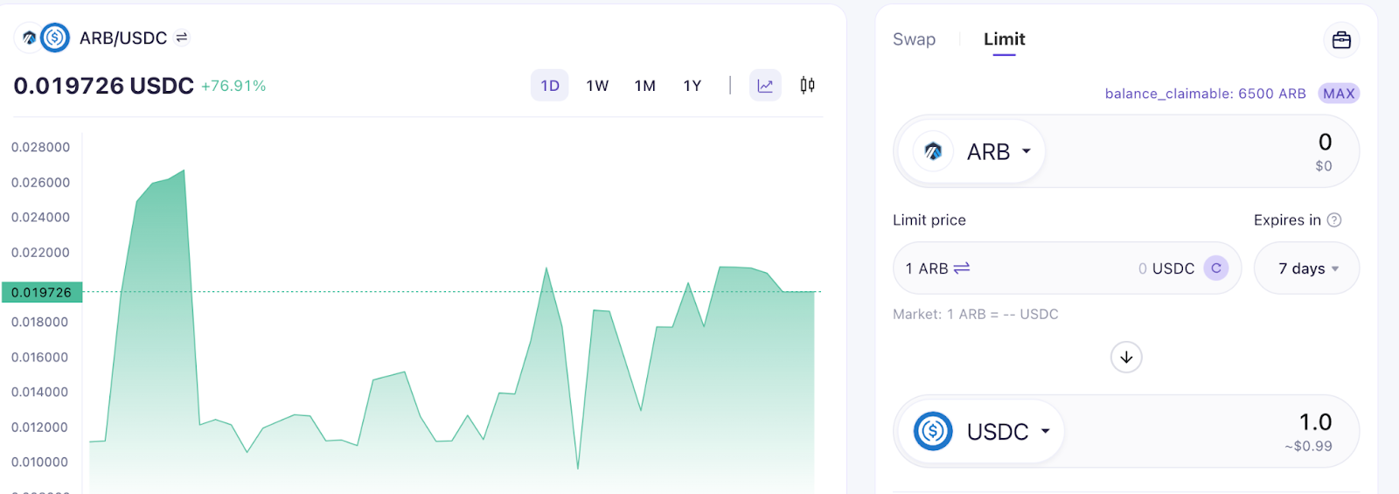Screen dimensions: 1399x494
Task: Select the 1Y timeframe
Action: (693, 86)
